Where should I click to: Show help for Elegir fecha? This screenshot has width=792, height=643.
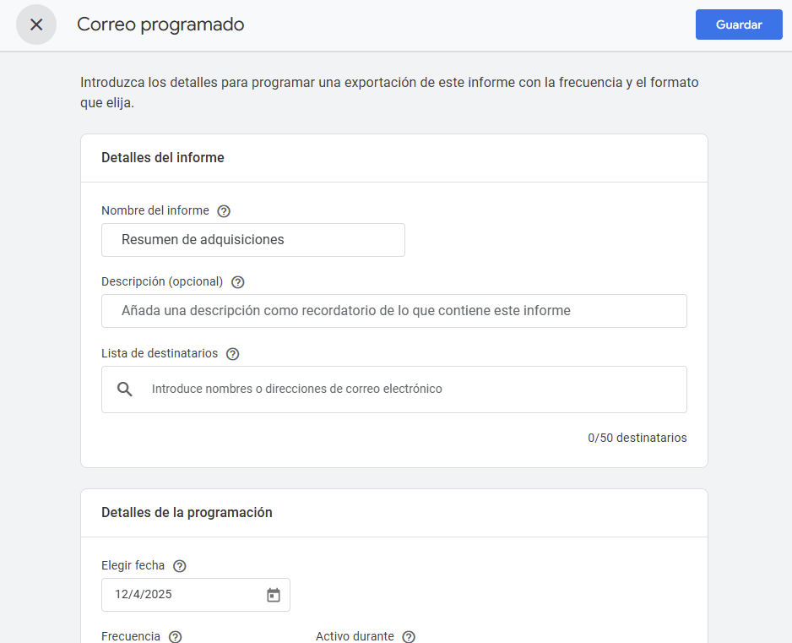click(x=179, y=566)
